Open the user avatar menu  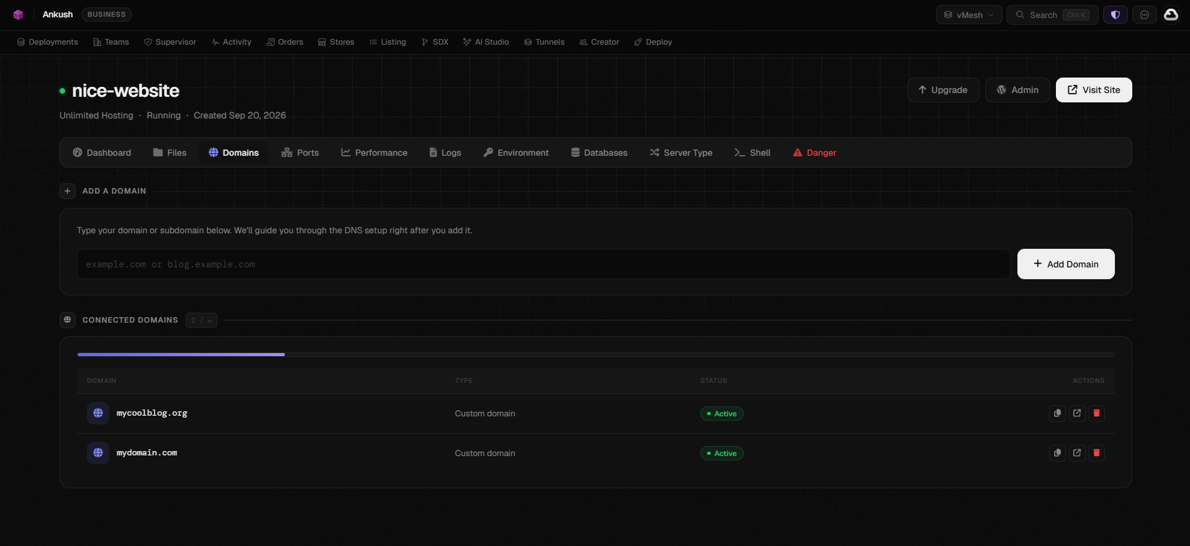pos(1171,14)
